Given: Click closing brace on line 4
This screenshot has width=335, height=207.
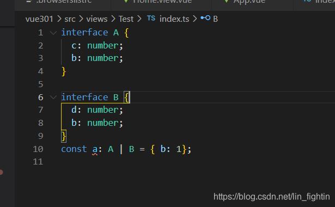Looking at the screenshot, I should click(64, 71).
